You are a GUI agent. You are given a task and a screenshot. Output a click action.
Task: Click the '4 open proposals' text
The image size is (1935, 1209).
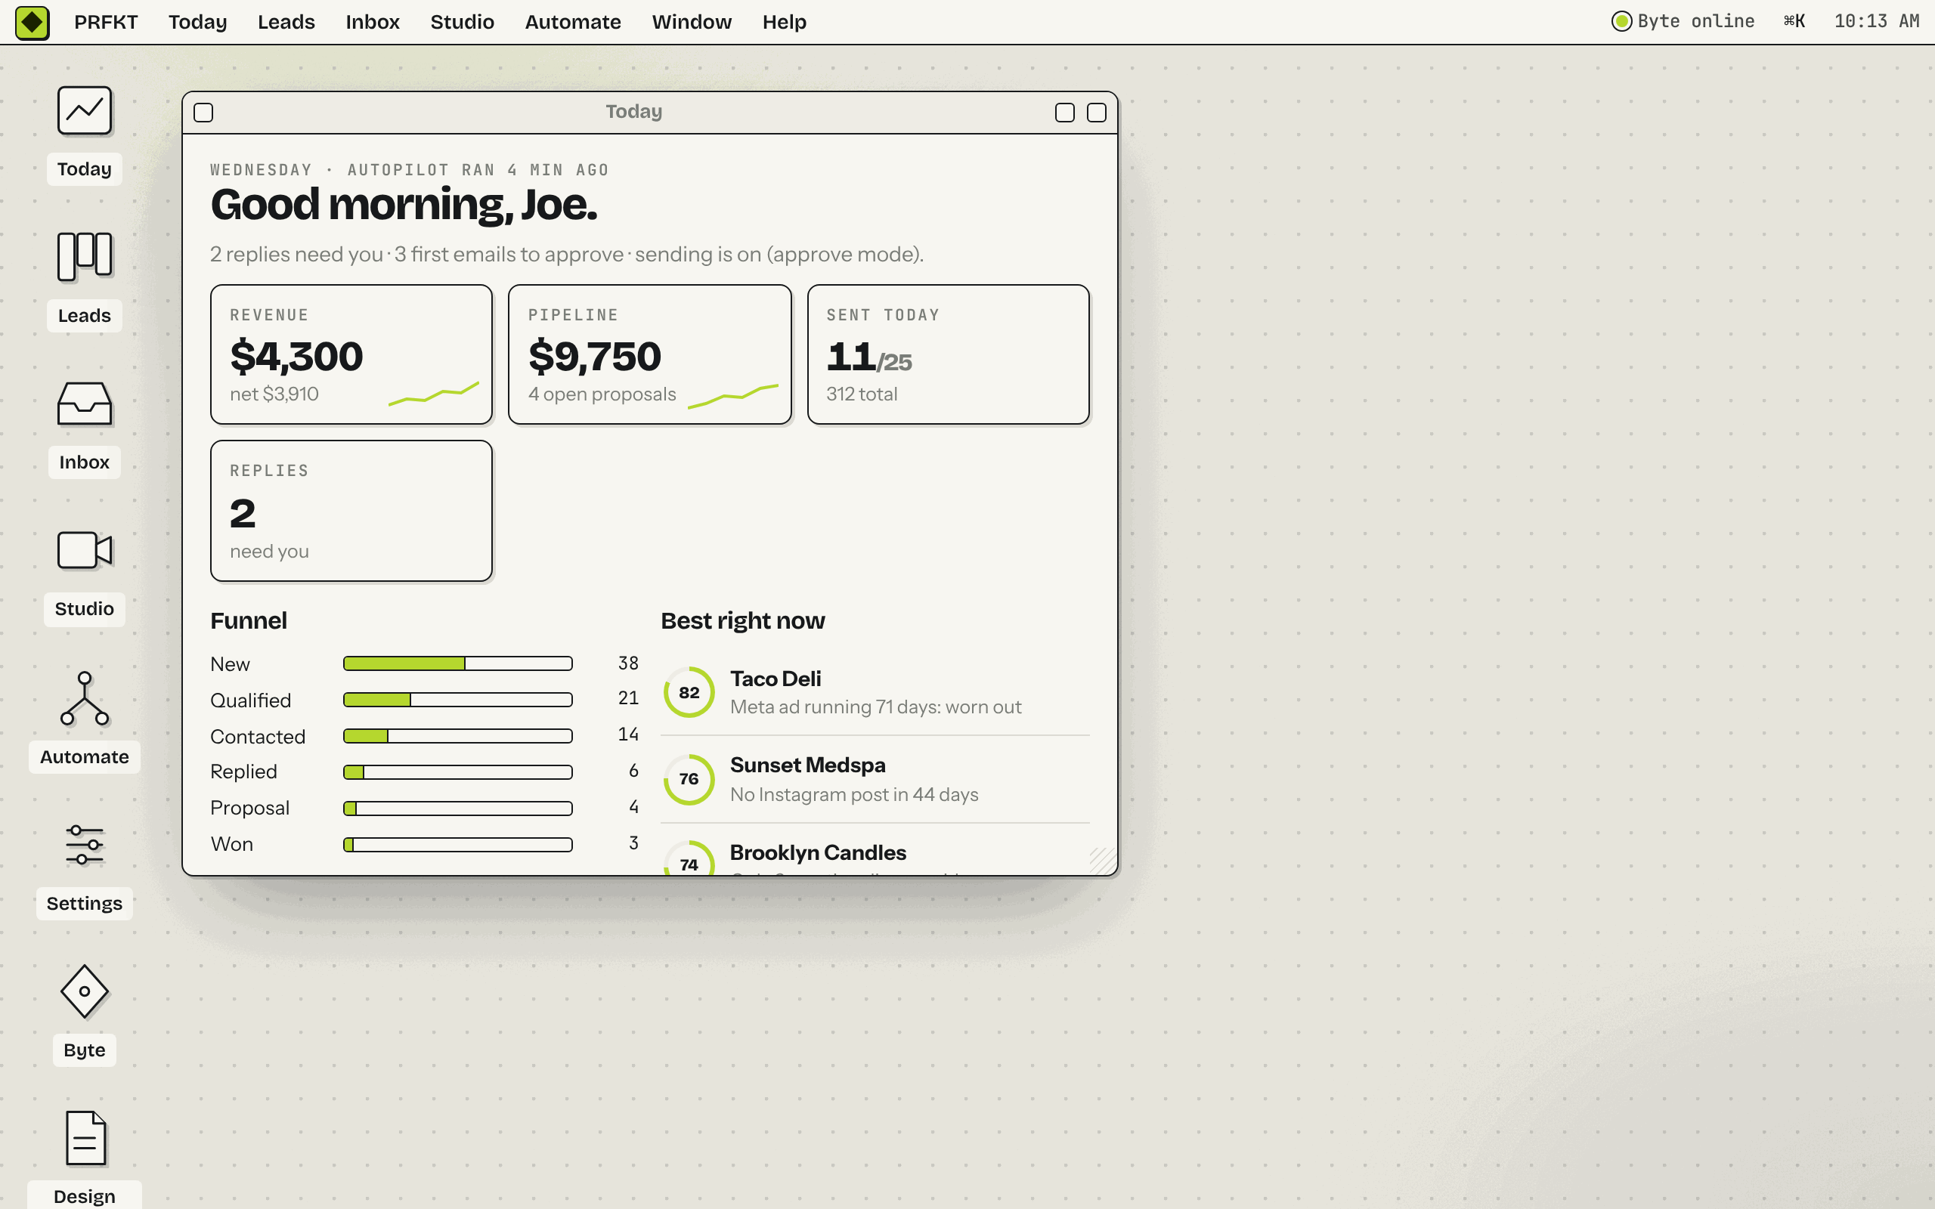602,394
